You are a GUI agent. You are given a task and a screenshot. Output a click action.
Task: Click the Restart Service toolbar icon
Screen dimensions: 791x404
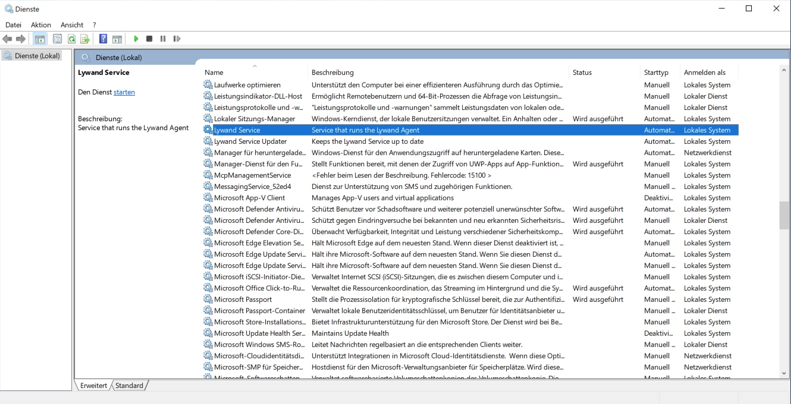pyautogui.click(x=177, y=39)
